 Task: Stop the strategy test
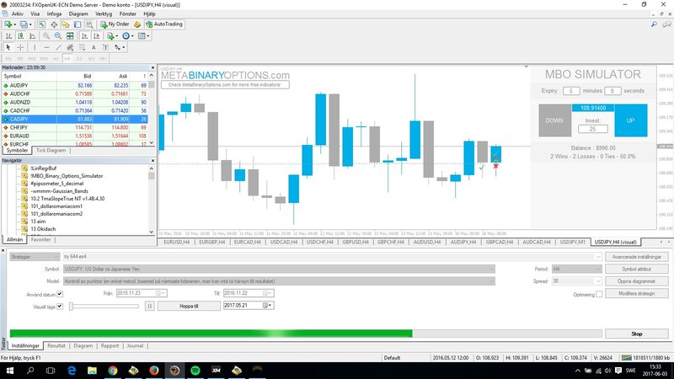pos(637,334)
